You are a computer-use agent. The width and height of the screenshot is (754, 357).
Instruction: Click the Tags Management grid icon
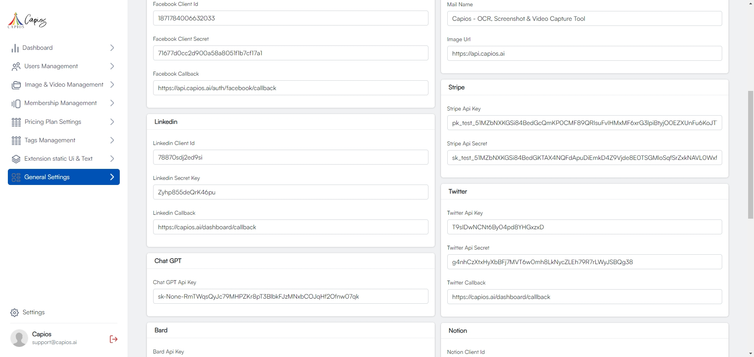coord(16,141)
